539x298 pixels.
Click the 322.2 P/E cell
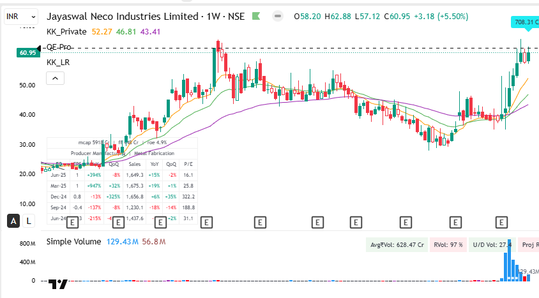coord(188,197)
